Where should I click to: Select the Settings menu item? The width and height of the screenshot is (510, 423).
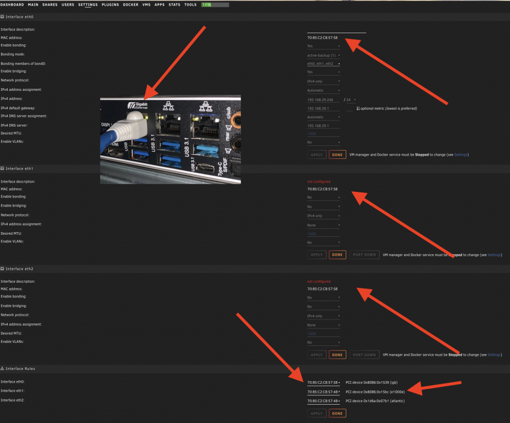[x=88, y=5]
